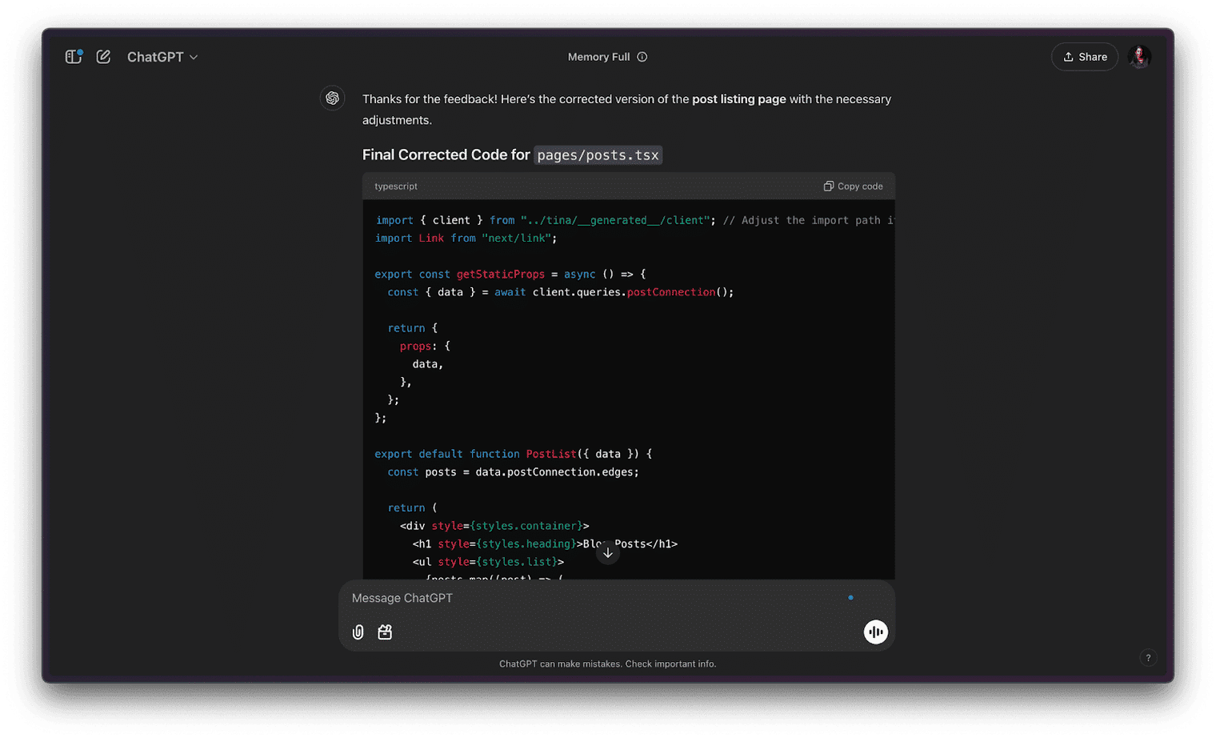Click the postConnection query call in code
Image resolution: width=1216 pixels, height=738 pixels.
[x=671, y=292]
